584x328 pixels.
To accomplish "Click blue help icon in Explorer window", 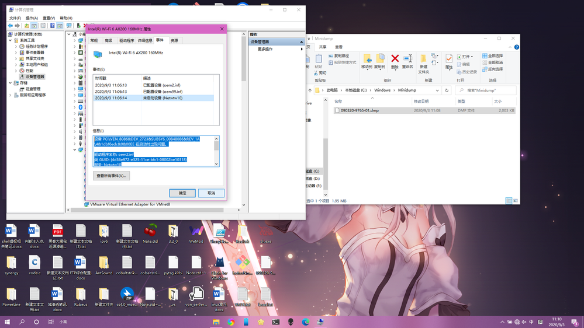I will pyautogui.click(x=516, y=47).
